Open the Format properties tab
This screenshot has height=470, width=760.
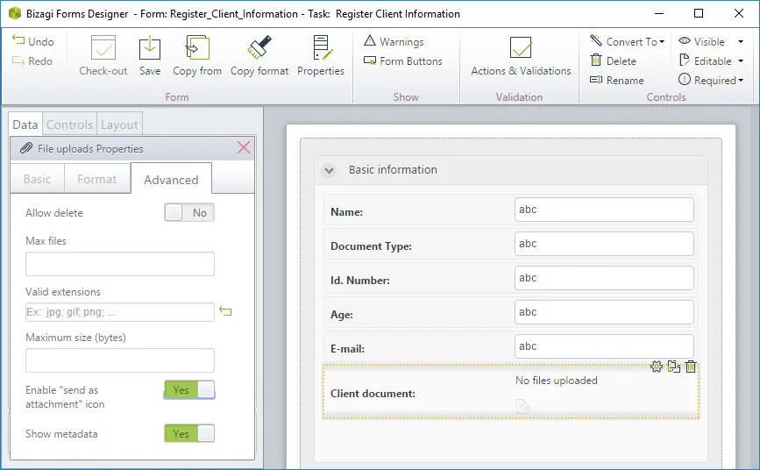point(97,179)
